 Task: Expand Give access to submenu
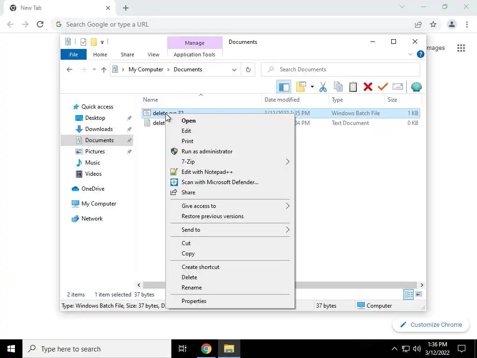click(230, 206)
